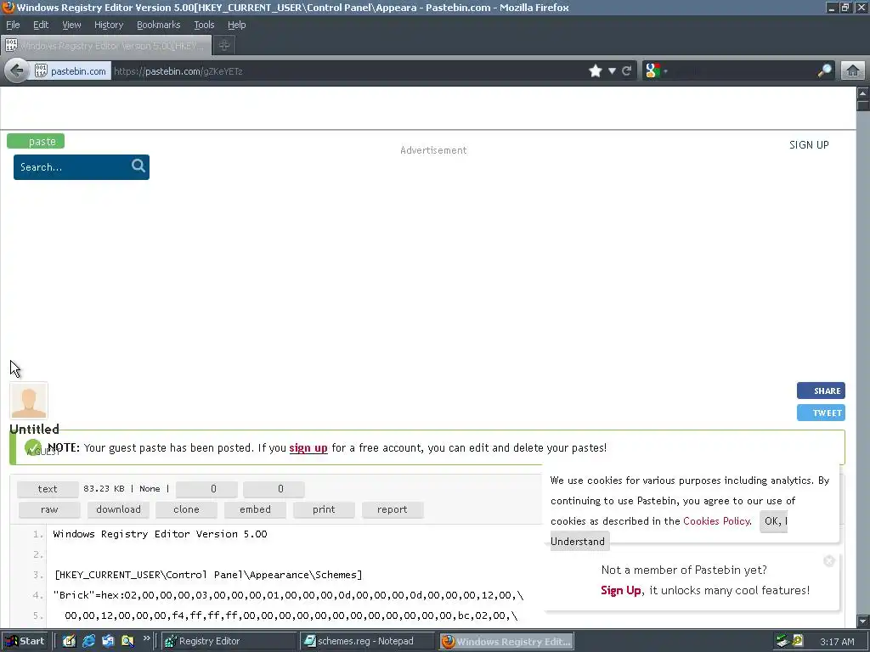Open the URL history dropdown arrow

pyautogui.click(x=612, y=71)
